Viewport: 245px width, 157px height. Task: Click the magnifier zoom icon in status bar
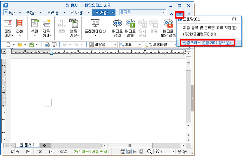[x=149, y=152]
